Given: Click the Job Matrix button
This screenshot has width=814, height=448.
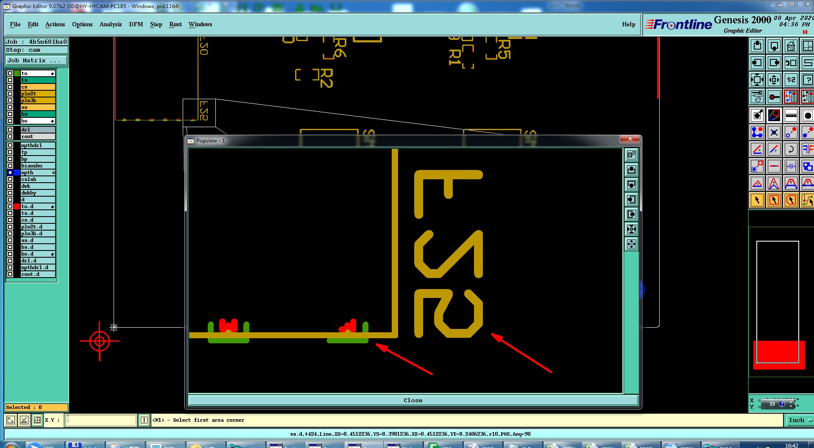Looking at the screenshot, I should 36,61.
